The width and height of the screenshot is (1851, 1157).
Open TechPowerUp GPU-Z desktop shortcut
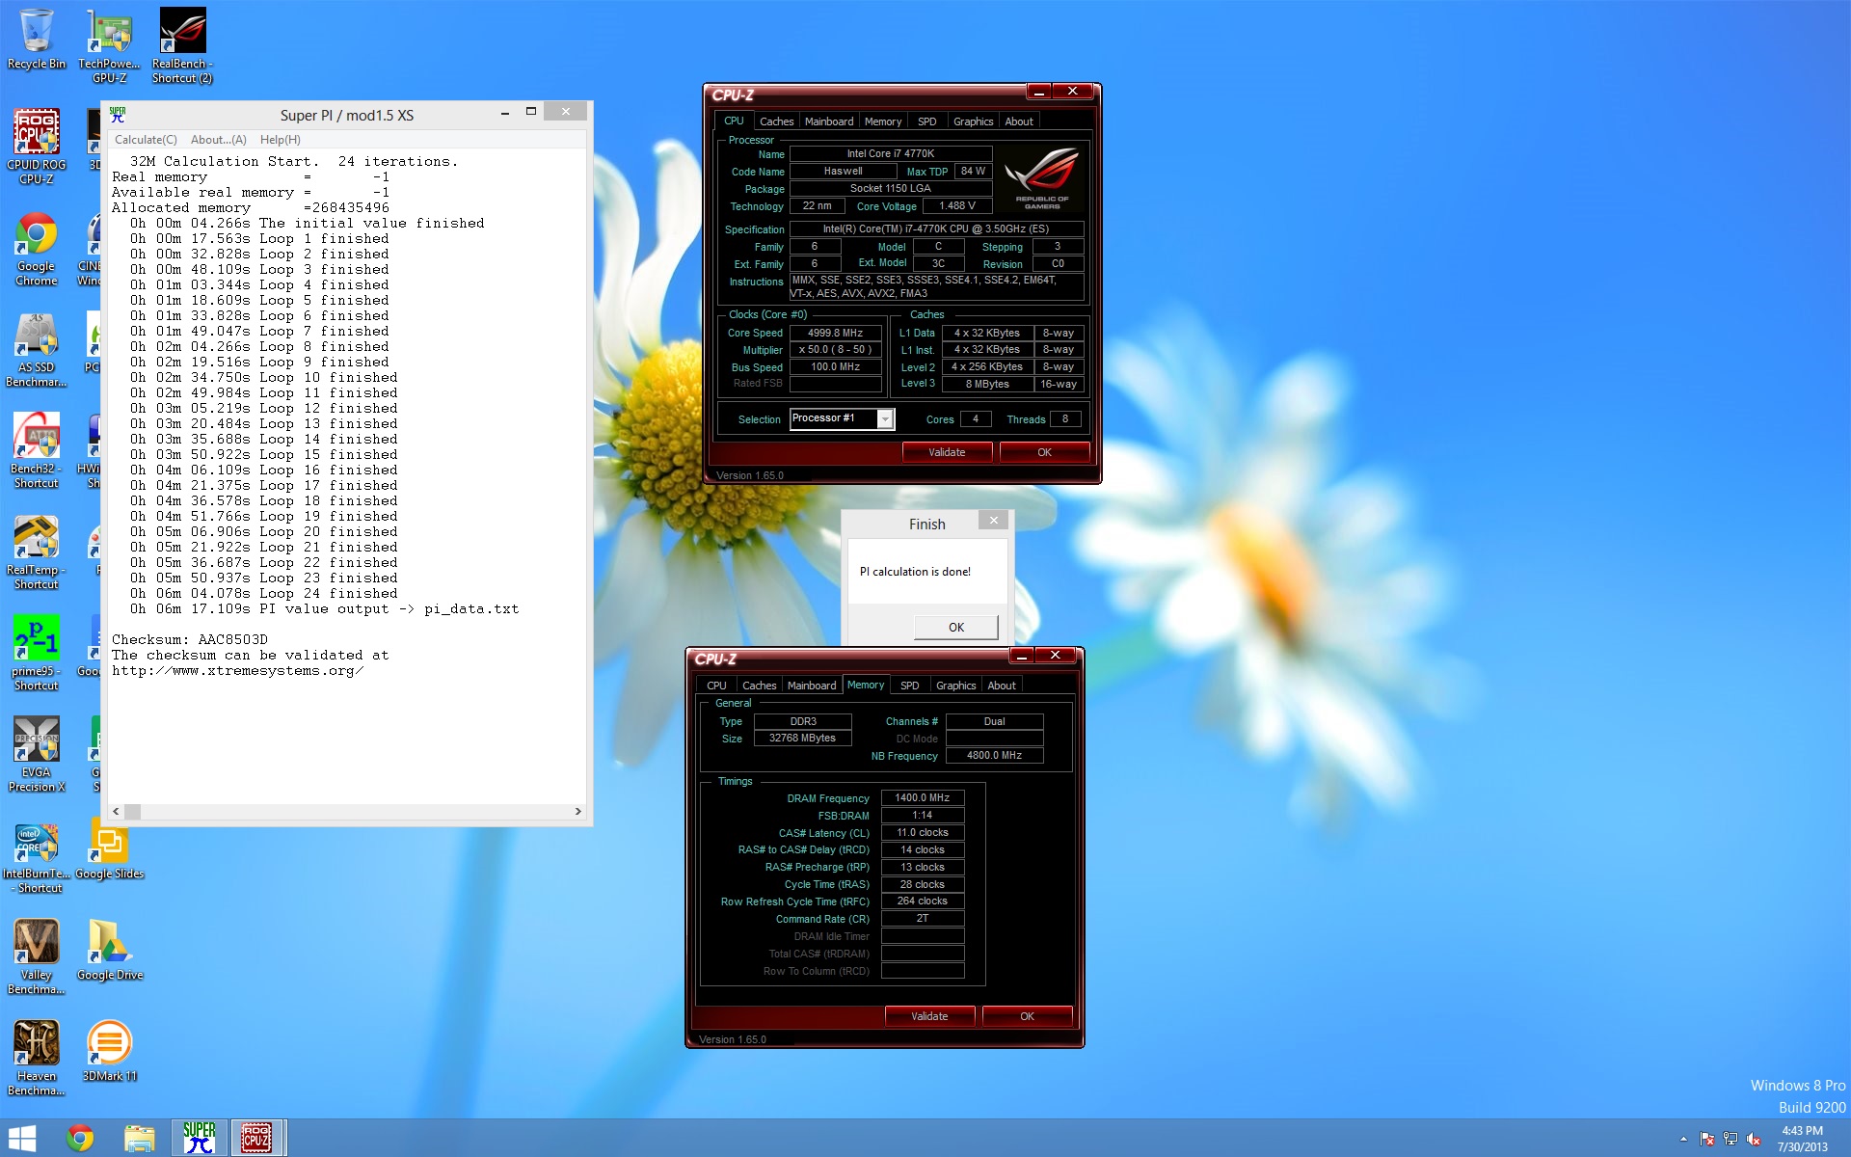point(109,44)
